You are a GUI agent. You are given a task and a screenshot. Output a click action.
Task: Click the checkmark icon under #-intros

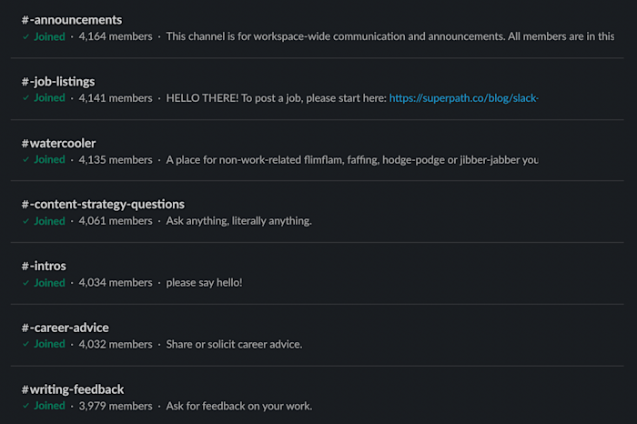coord(25,283)
